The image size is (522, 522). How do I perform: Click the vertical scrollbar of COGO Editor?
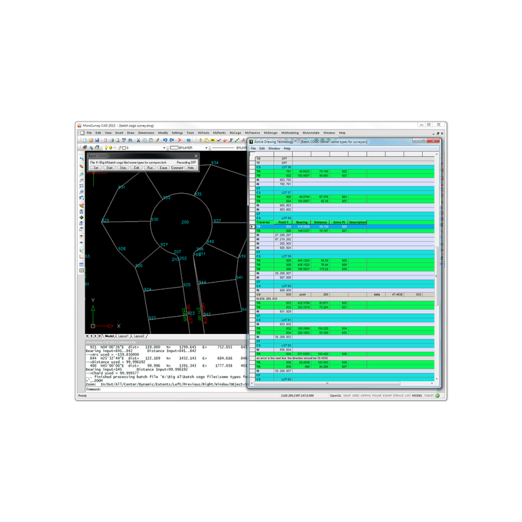[x=436, y=275]
